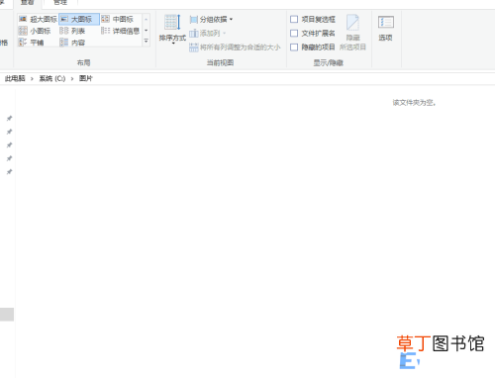Viewport: 495px width, 378px height.
Task: Toggle 文件扩展名 file name extensions checkbox
Action: click(294, 34)
